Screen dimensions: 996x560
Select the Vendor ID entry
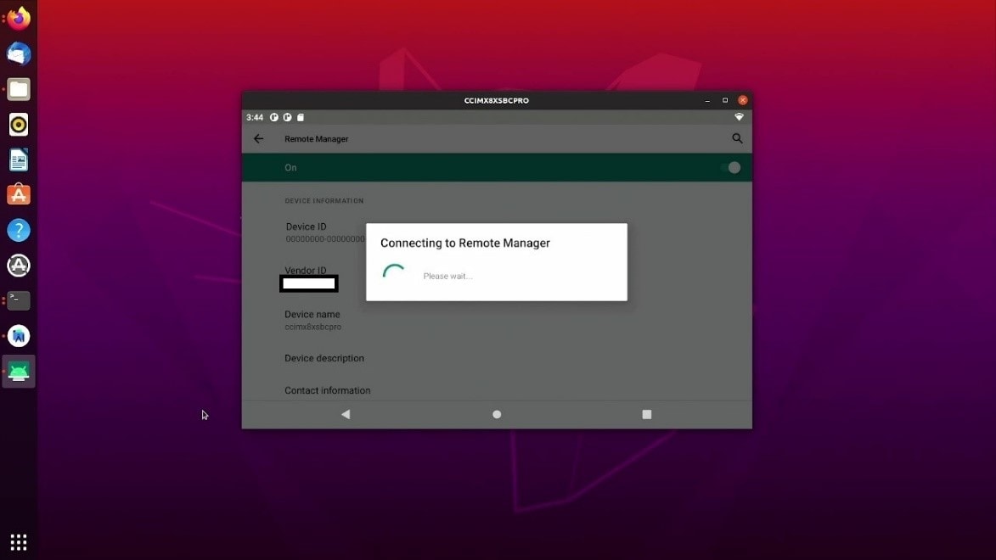point(306,272)
